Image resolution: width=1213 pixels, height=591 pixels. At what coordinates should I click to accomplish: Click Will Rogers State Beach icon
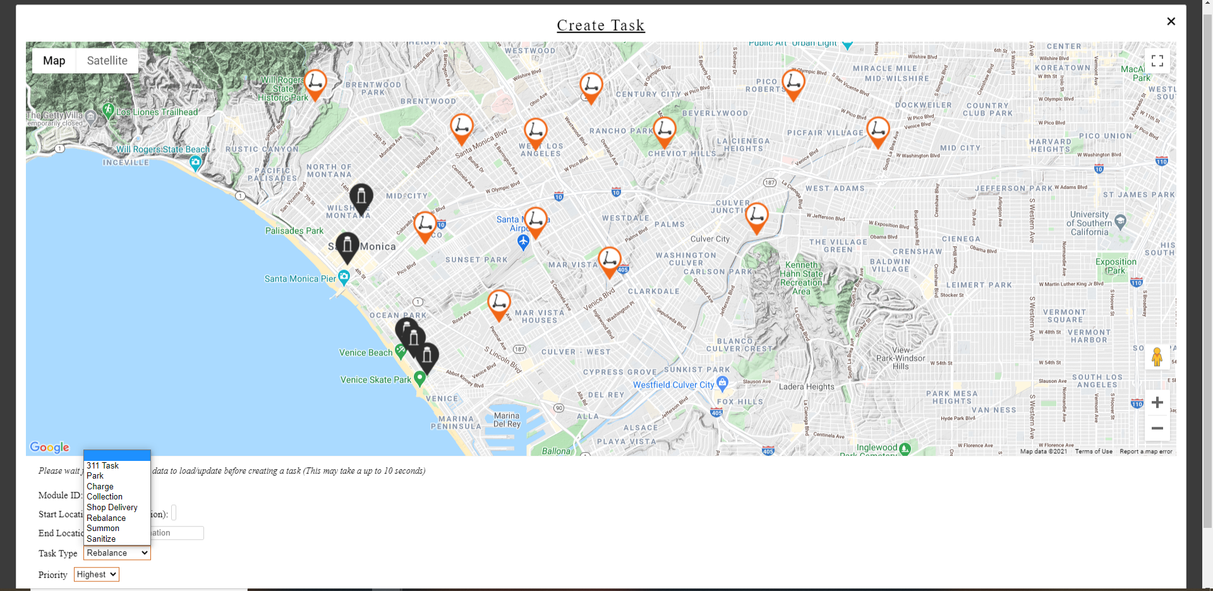[x=196, y=163]
